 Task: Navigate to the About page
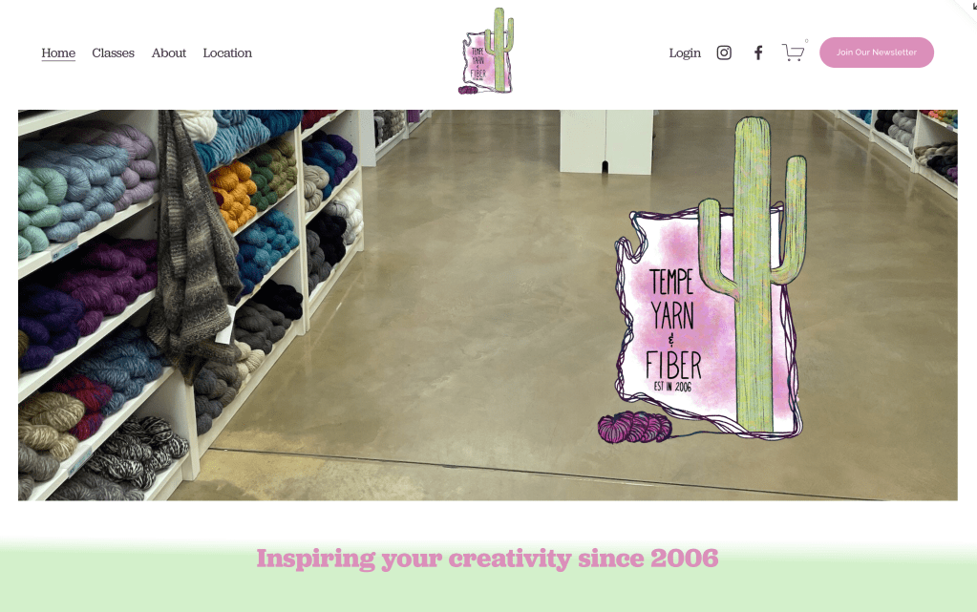[x=169, y=53]
